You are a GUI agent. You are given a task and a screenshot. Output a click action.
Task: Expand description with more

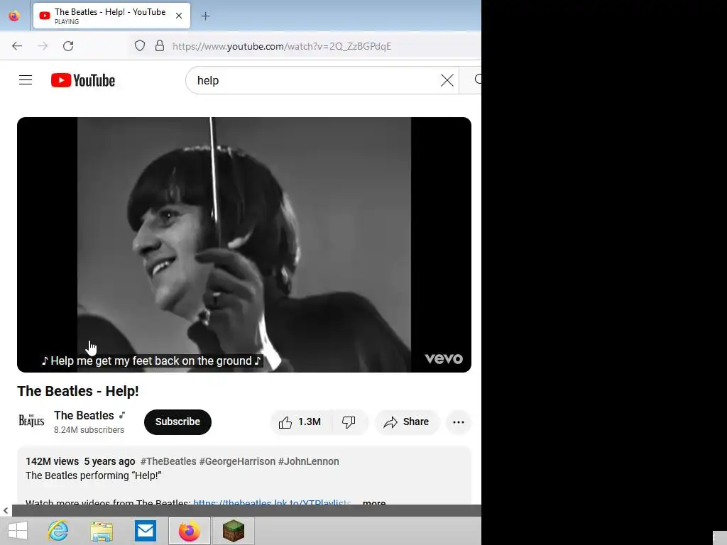tap(374, 502)
